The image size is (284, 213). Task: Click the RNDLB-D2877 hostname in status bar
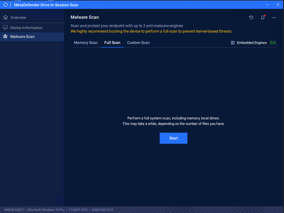pos(14,210)
